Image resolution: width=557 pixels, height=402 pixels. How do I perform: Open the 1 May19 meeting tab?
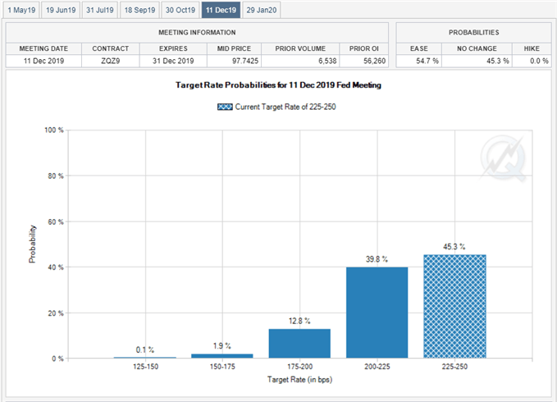(x=20, y=9)
